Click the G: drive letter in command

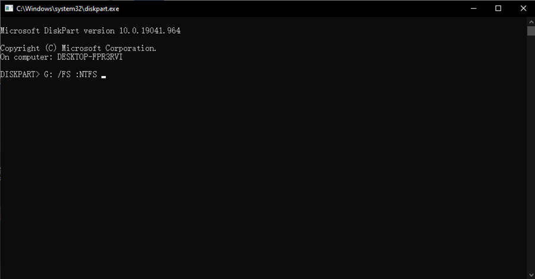(48, 74)
